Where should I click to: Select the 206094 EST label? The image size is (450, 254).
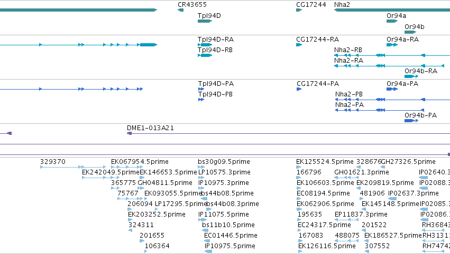tap(140, 204)
